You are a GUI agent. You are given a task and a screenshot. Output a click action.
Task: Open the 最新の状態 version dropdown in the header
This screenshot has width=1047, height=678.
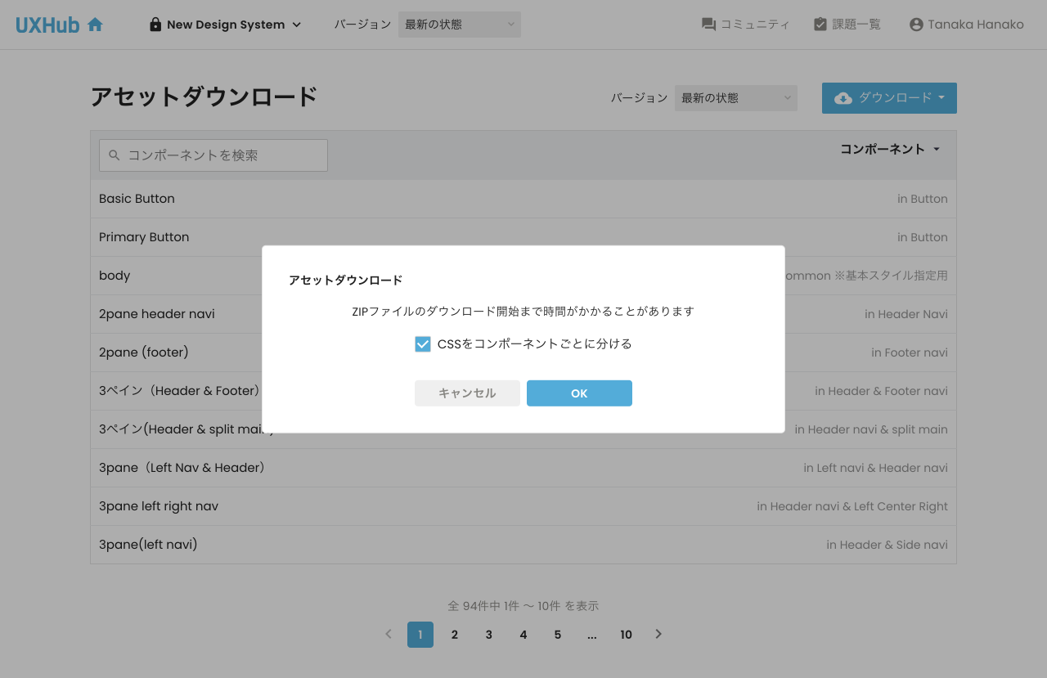(458, 24)
